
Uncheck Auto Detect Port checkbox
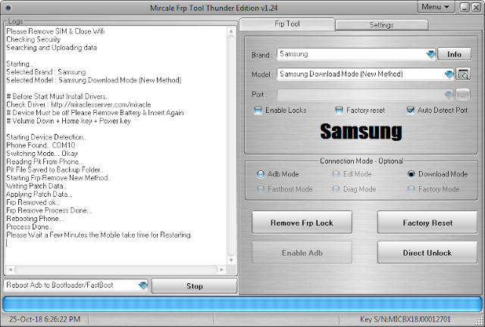[411, 111]
